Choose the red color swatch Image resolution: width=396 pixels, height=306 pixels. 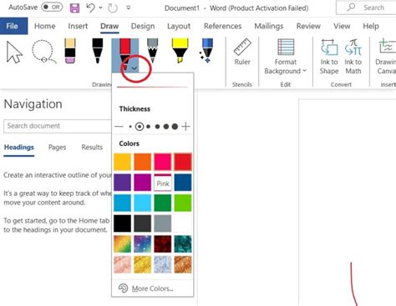coord(183,162)
